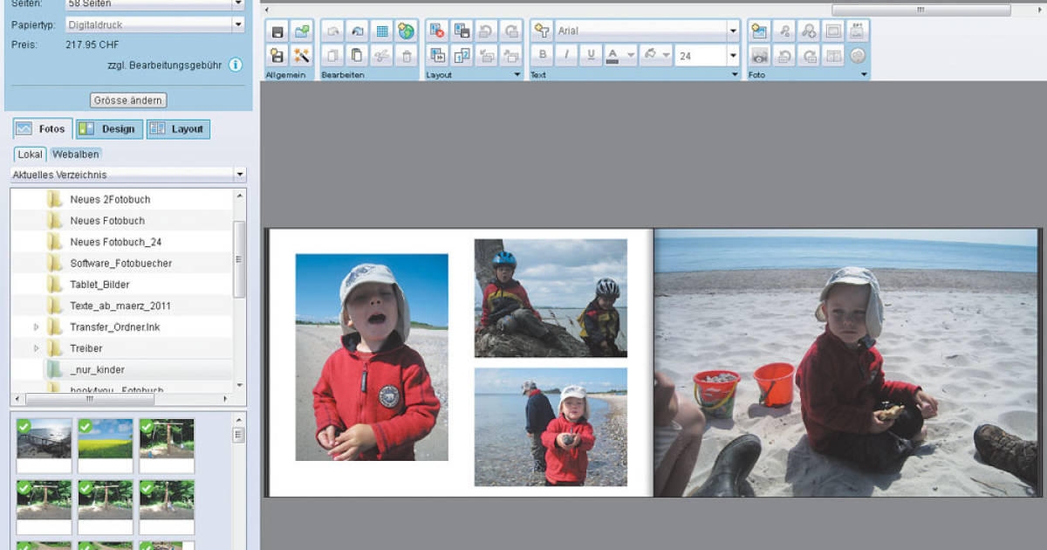Click the paste clipboard icon
This screenshot has height=550, width=1047.
pos(357,56)
